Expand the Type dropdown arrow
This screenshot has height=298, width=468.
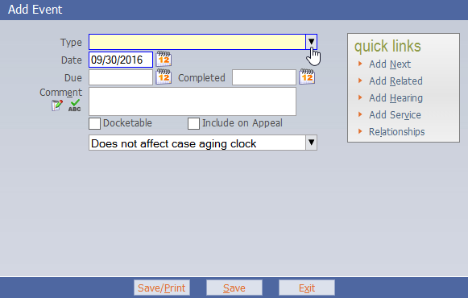pyautogui.click(x=311, y=42)
